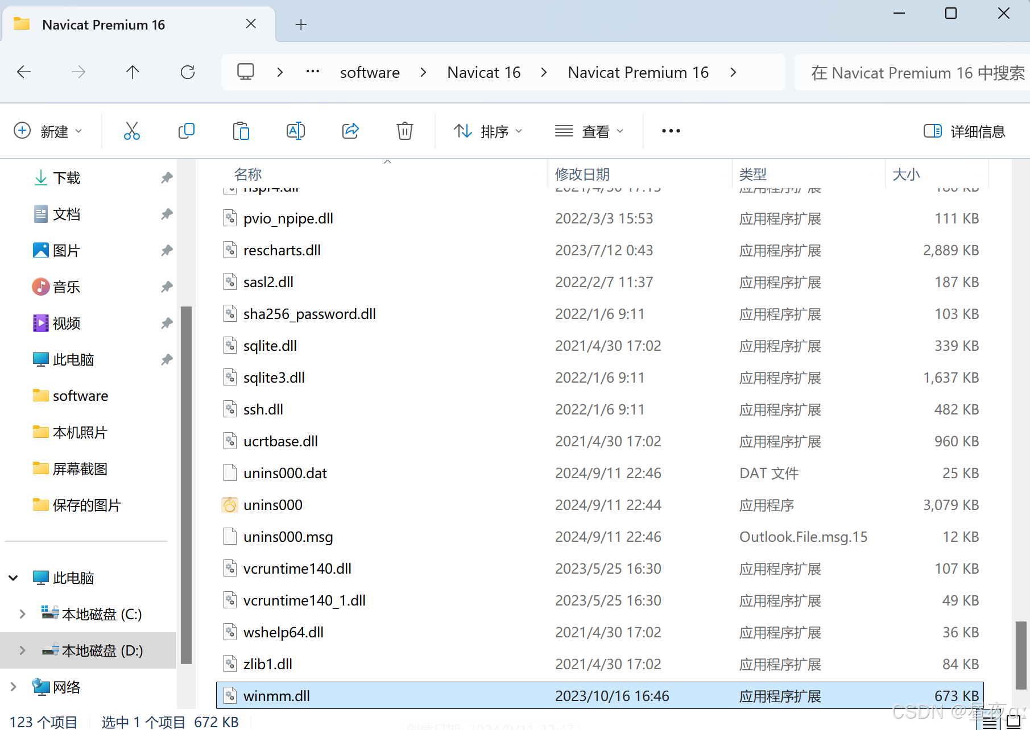Click the file list vertical scrollbar thumb
1030x730 pixels.
1021,655
